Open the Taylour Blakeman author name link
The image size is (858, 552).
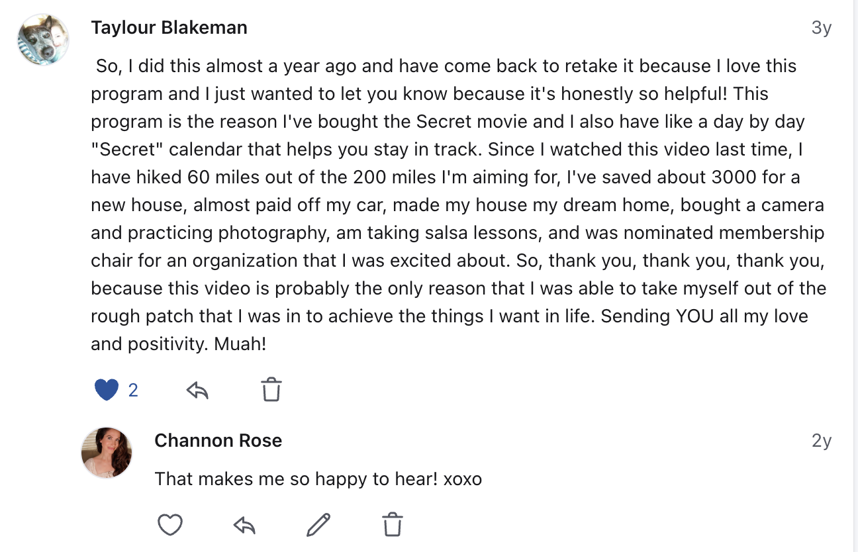[x=169, y=28]
